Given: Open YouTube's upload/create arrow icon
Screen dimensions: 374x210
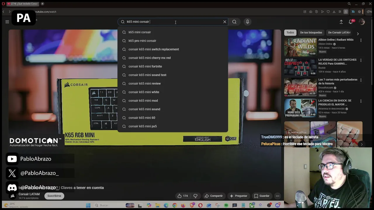Looking at the screenshot, I should click(341, 22).
